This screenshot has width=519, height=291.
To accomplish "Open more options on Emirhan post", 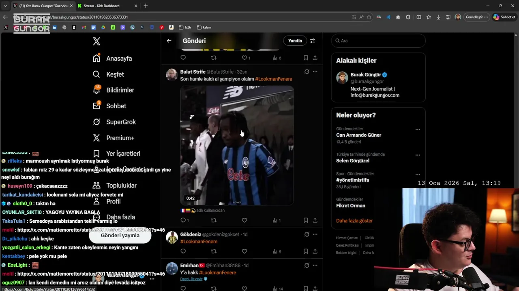I will click(x=315, y=266).
